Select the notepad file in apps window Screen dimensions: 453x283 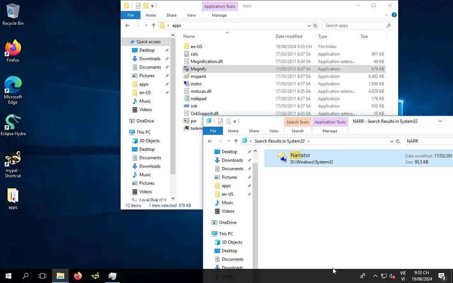coord(198,99)
